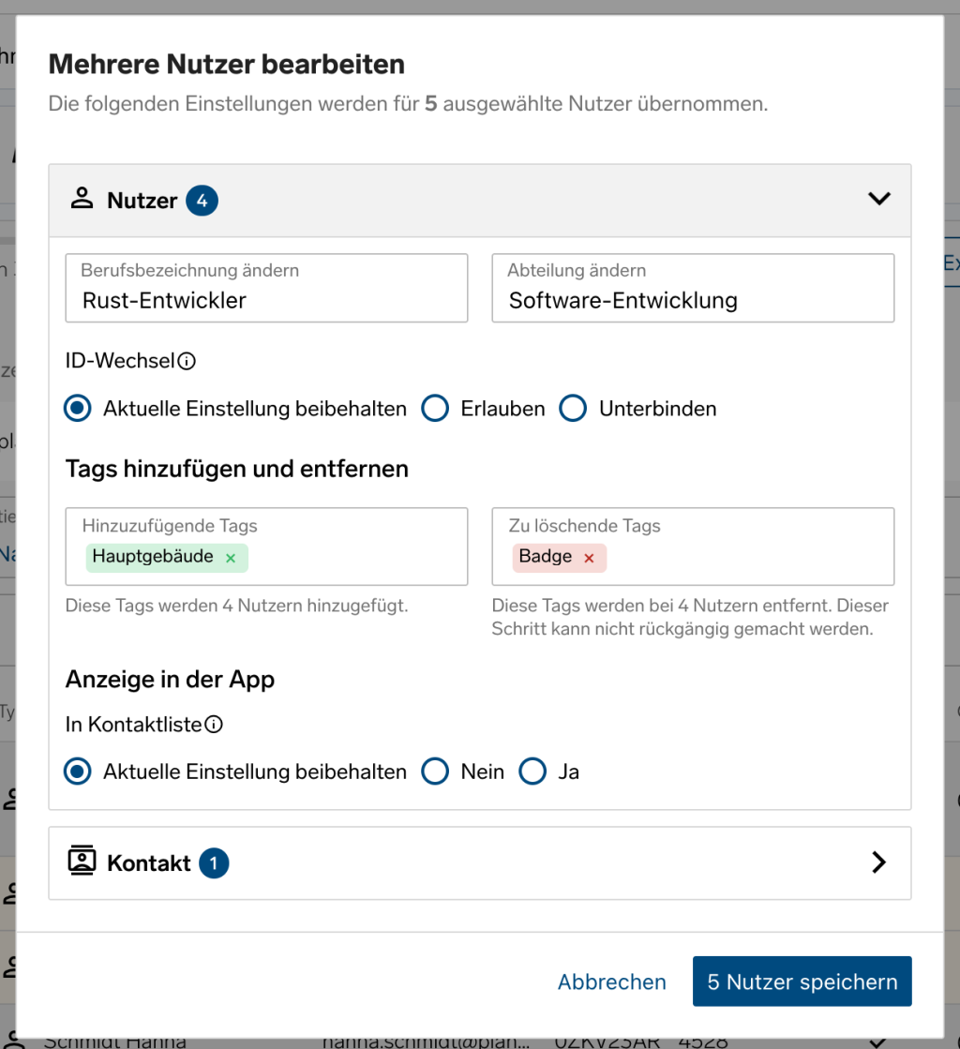Click into the Zu löschende Tags field
960x1049 pixels.
click(x=741, y=558)
